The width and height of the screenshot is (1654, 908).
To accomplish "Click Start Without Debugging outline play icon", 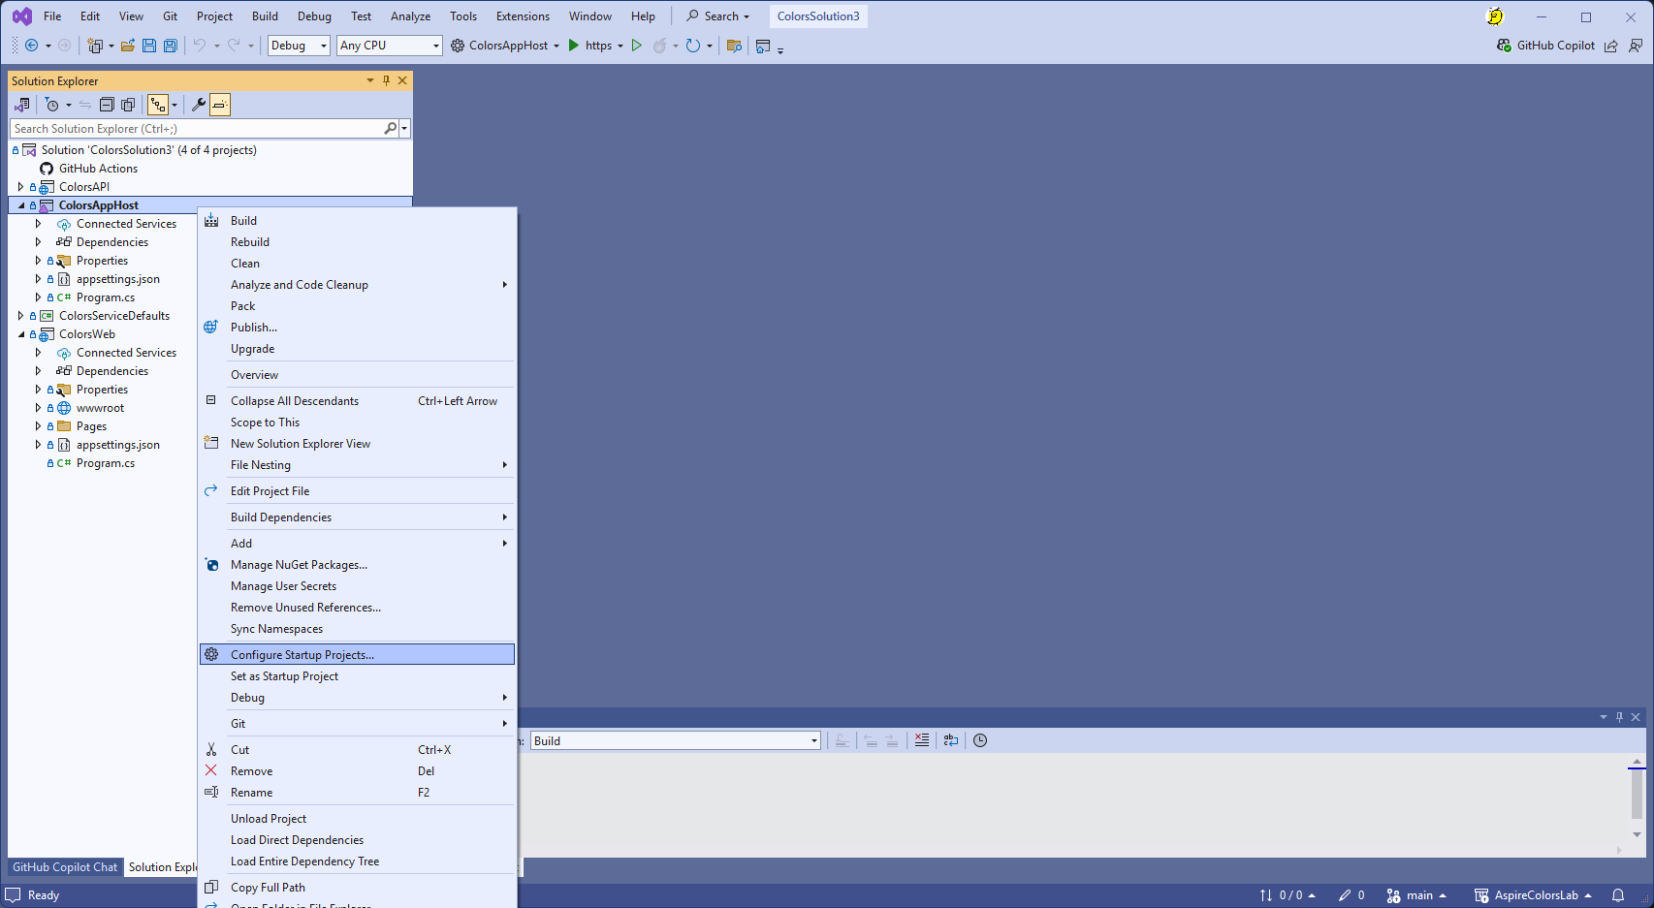I will [636, 46].
